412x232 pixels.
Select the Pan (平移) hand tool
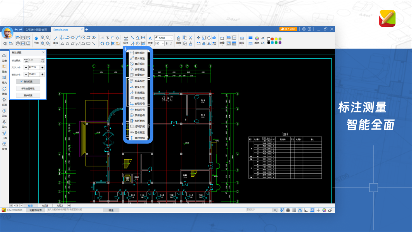point(36,39)
